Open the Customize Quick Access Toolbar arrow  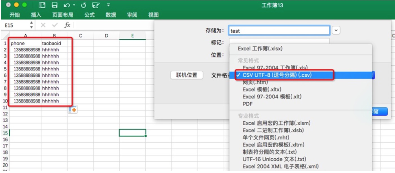pos(108,5)
